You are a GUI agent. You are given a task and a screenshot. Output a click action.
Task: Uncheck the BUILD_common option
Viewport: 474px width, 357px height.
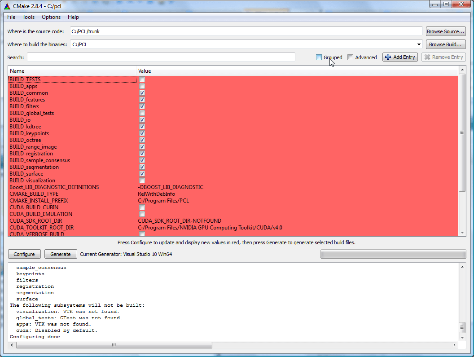pos(142,93)
